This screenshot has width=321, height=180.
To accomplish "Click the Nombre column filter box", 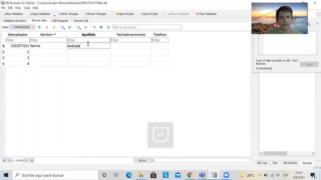I will pyautogui.click(x=48, y=40).
